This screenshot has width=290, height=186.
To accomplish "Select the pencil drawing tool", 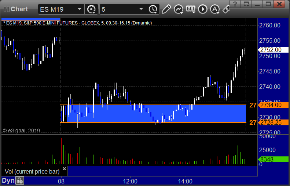I will (x=166, y=9).
